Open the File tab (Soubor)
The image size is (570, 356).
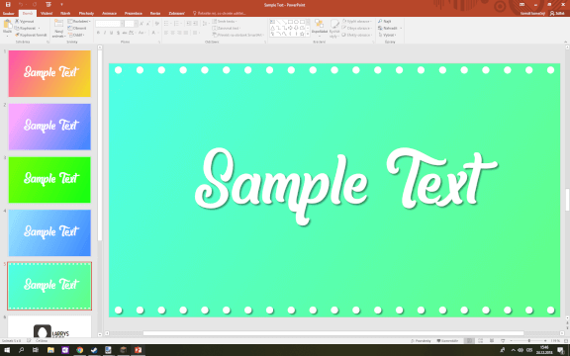(8, 13)
